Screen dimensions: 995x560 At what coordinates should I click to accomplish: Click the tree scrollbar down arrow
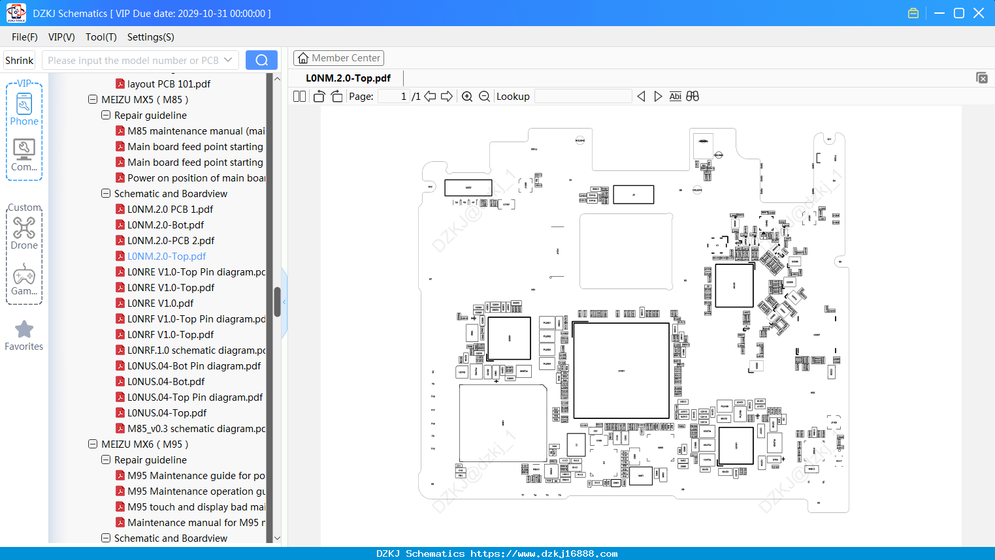tap(277, 538)
